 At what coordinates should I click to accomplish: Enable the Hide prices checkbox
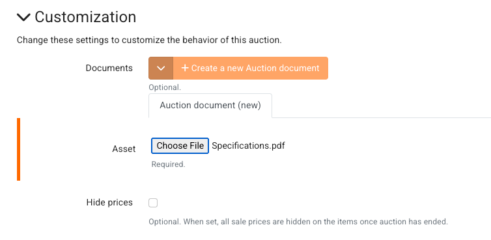click(153, 203)
